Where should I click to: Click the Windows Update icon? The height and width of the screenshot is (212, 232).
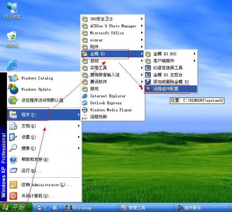click(x=13, y=89)
